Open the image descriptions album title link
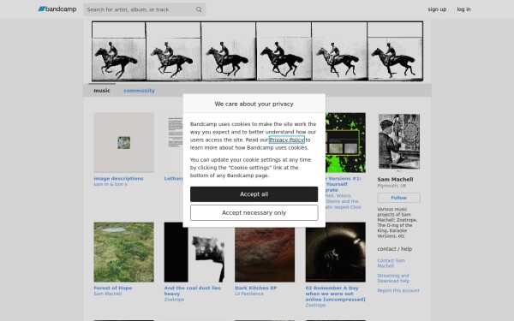This screenshot has height=321, width=514. pos(118,179)
